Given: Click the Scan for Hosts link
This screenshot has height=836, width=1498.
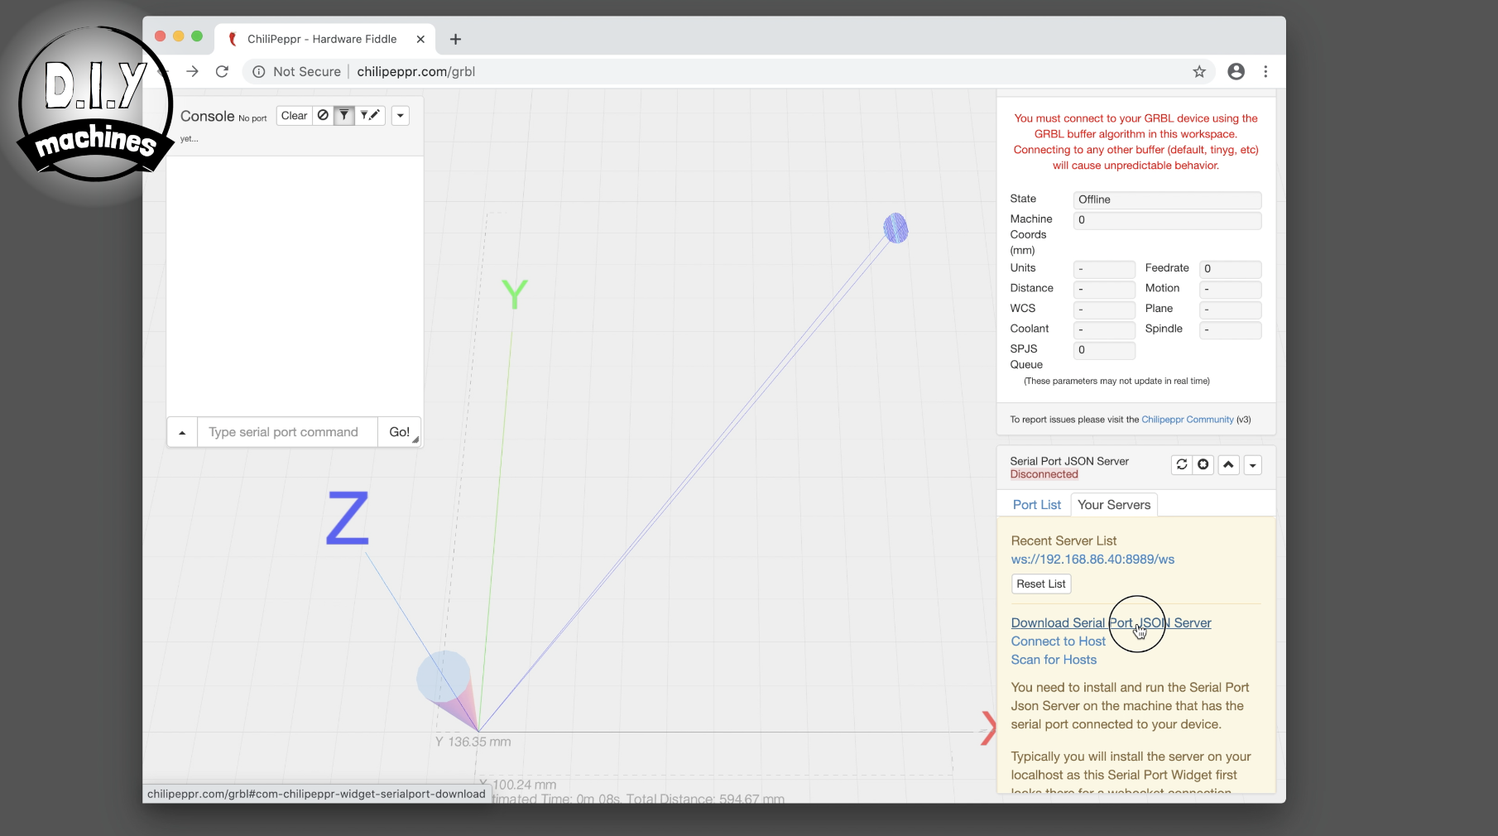Looking at the screenshot, I should pos(1054,660).
